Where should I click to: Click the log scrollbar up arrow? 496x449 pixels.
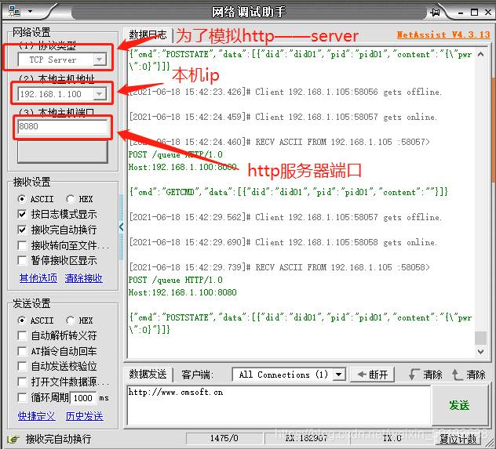tap(480, 54)
